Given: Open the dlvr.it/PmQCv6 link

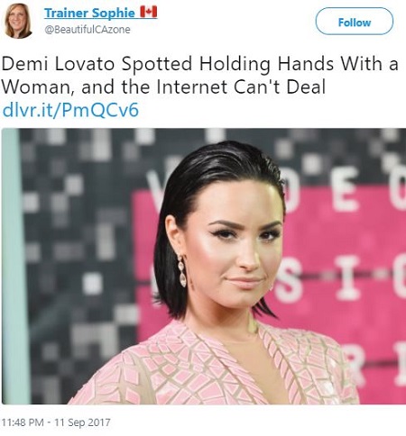Looking at the screenshot, I should click(x=70, y=110).
